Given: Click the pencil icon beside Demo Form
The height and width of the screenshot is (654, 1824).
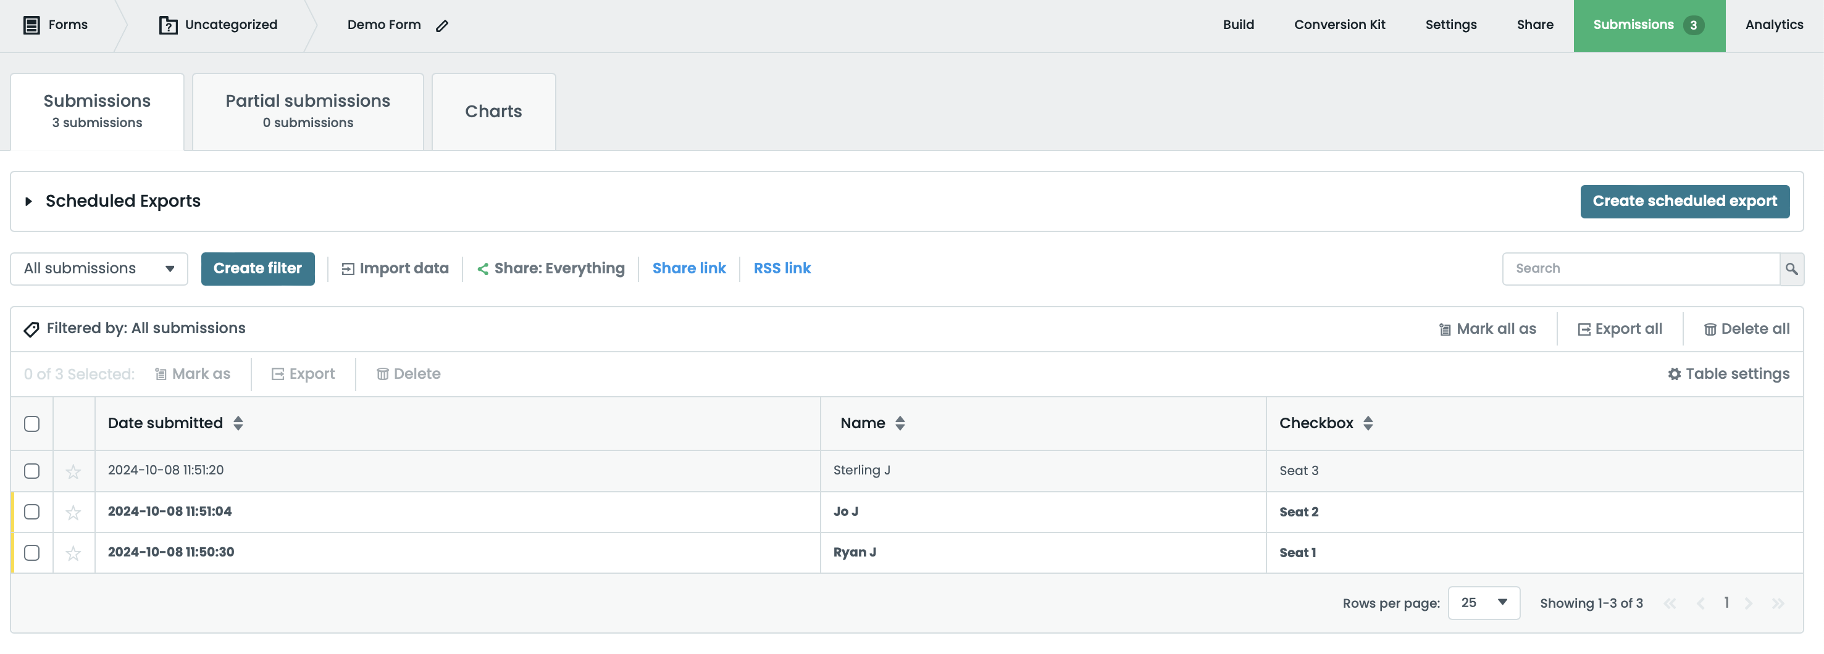Looking at the screenshot, I should 442,26.
